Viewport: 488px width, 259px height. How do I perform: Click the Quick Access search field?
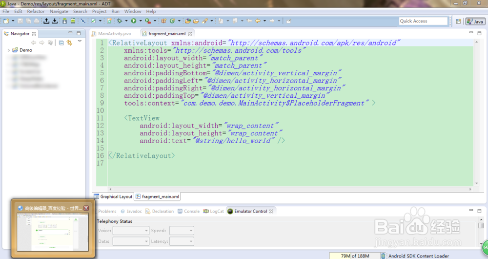click(x=423, y=21)
